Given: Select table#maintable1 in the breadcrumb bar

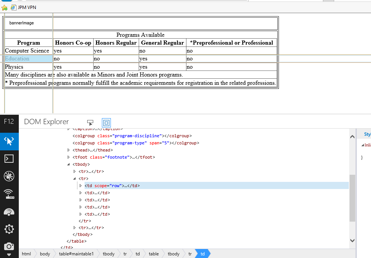Looking at the screenshot, I should 76,254.
